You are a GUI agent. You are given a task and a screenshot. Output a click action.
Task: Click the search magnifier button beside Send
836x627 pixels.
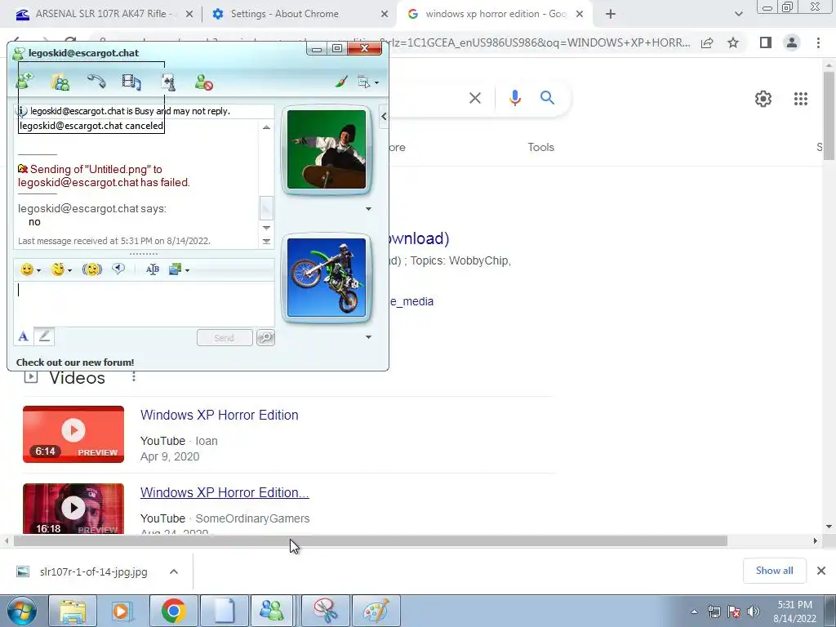(x=265, y=337)
